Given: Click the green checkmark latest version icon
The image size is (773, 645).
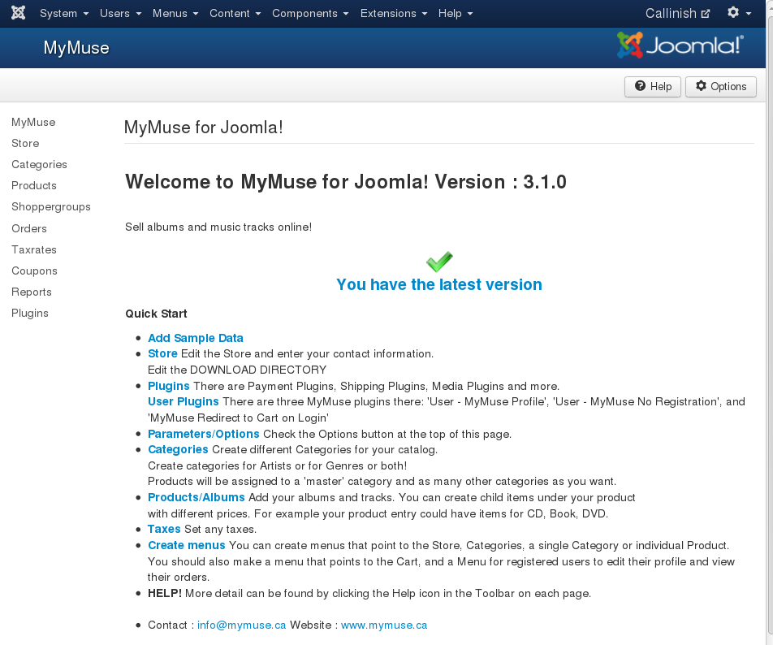Looking at the screenshot, I should click(x=439, y=262).
